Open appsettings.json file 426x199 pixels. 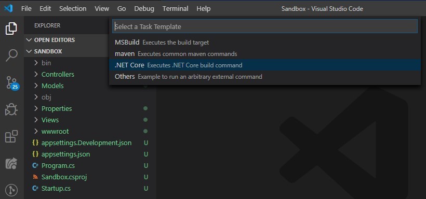[66, 154]
